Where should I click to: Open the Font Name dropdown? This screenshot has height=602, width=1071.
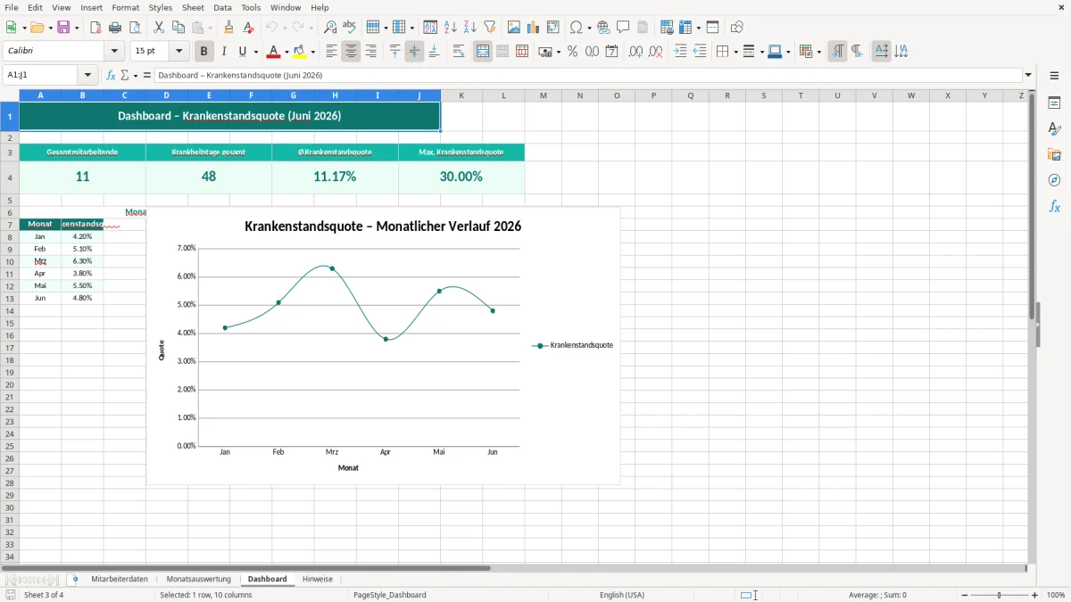[x=114, y=52]
